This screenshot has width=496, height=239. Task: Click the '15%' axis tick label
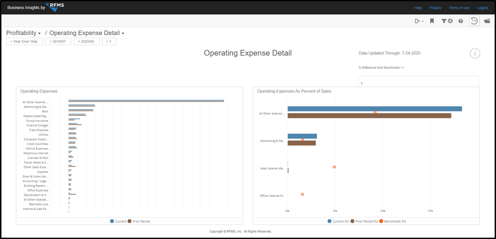(430, 211)
